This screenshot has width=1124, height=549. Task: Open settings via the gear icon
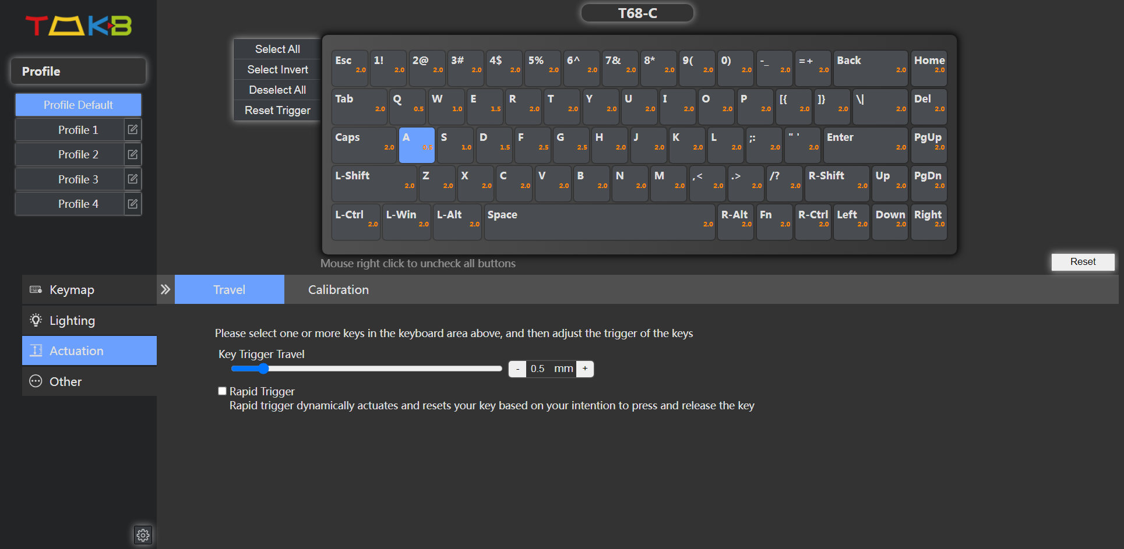pyautogui.click(x=143, y=535)
